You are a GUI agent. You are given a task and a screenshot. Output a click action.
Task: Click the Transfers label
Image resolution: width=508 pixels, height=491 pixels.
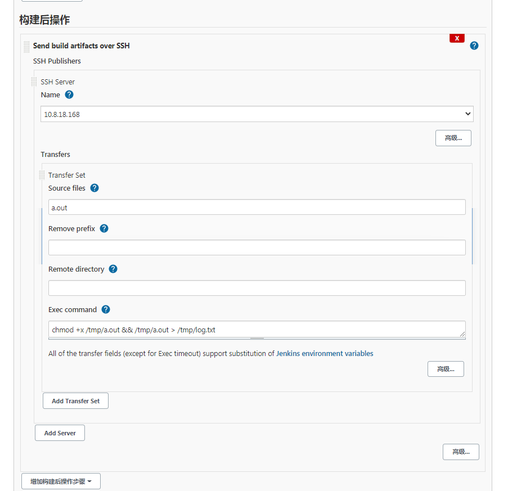(55, 154)
